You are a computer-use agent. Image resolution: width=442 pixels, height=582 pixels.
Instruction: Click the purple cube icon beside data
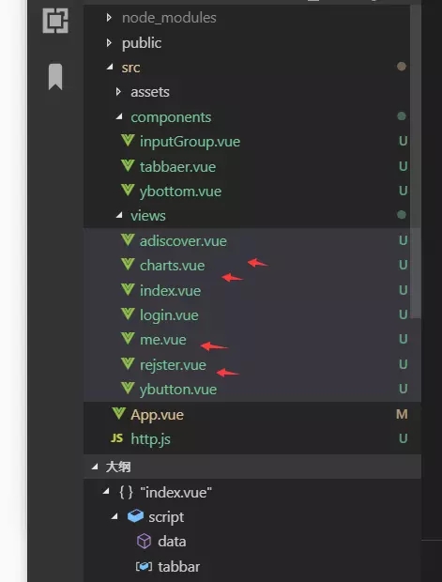pos(144,542)
